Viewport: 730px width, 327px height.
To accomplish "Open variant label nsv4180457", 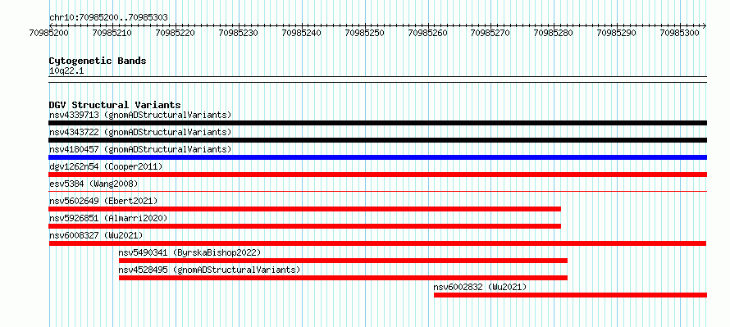I will coord(140,149).
